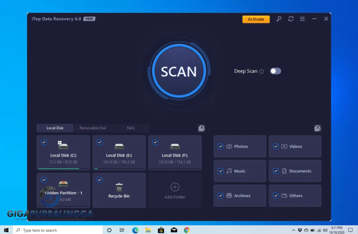Uncheck the Documents checkbox
This screenshot has width=358, height=234.
coord(276,171)
